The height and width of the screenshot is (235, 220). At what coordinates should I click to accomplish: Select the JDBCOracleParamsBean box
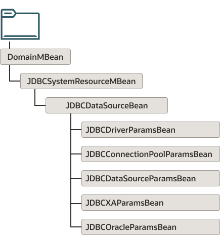click(x=151, y=227)
